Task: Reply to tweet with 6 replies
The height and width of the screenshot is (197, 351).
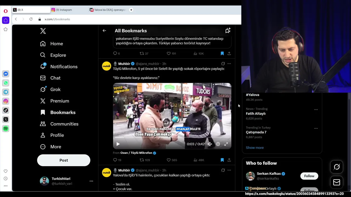Action: 117,53
